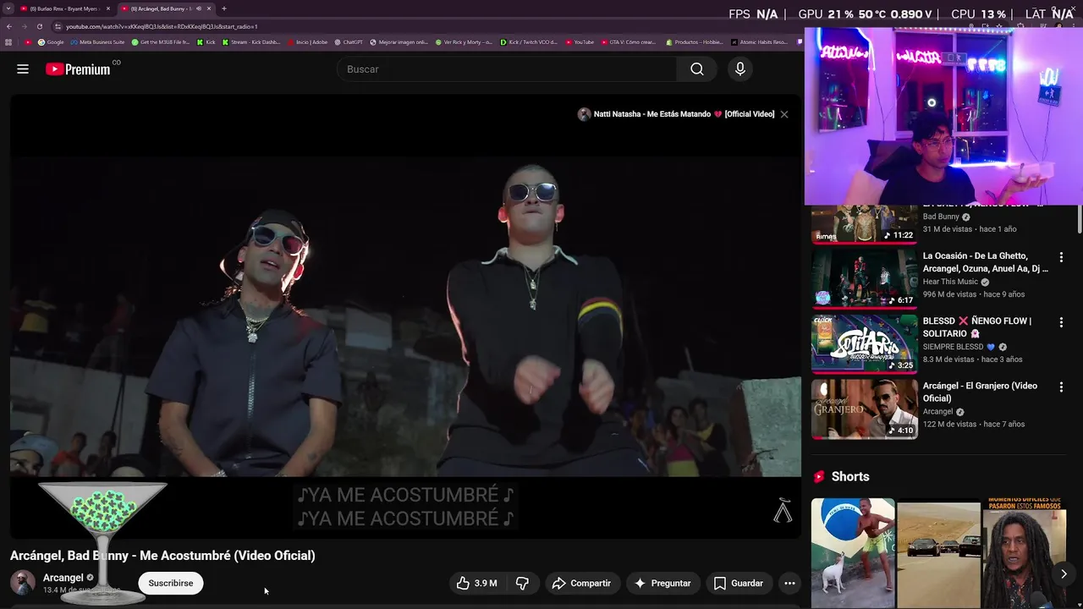Dislike the video with thumbs down

pyautogui.click(x=522, y=583)
